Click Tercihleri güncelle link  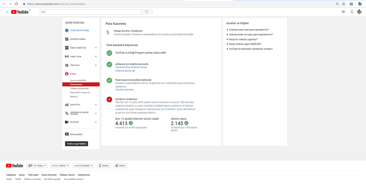point(124,90)
